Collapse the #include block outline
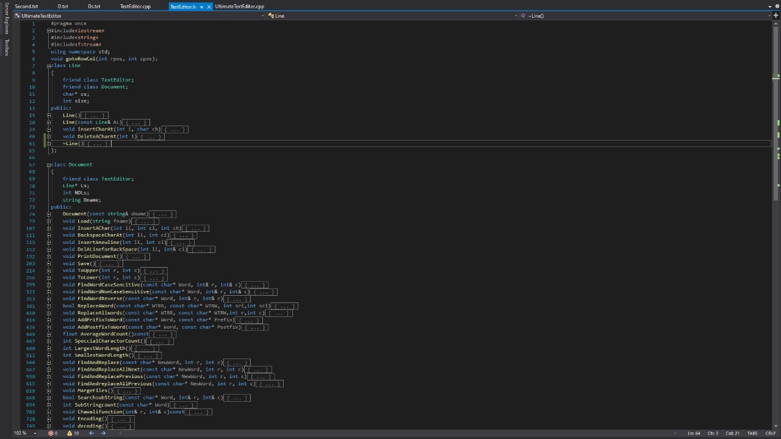Image resolution: width=781 pixels, height=439 pixels. point(49,30)
